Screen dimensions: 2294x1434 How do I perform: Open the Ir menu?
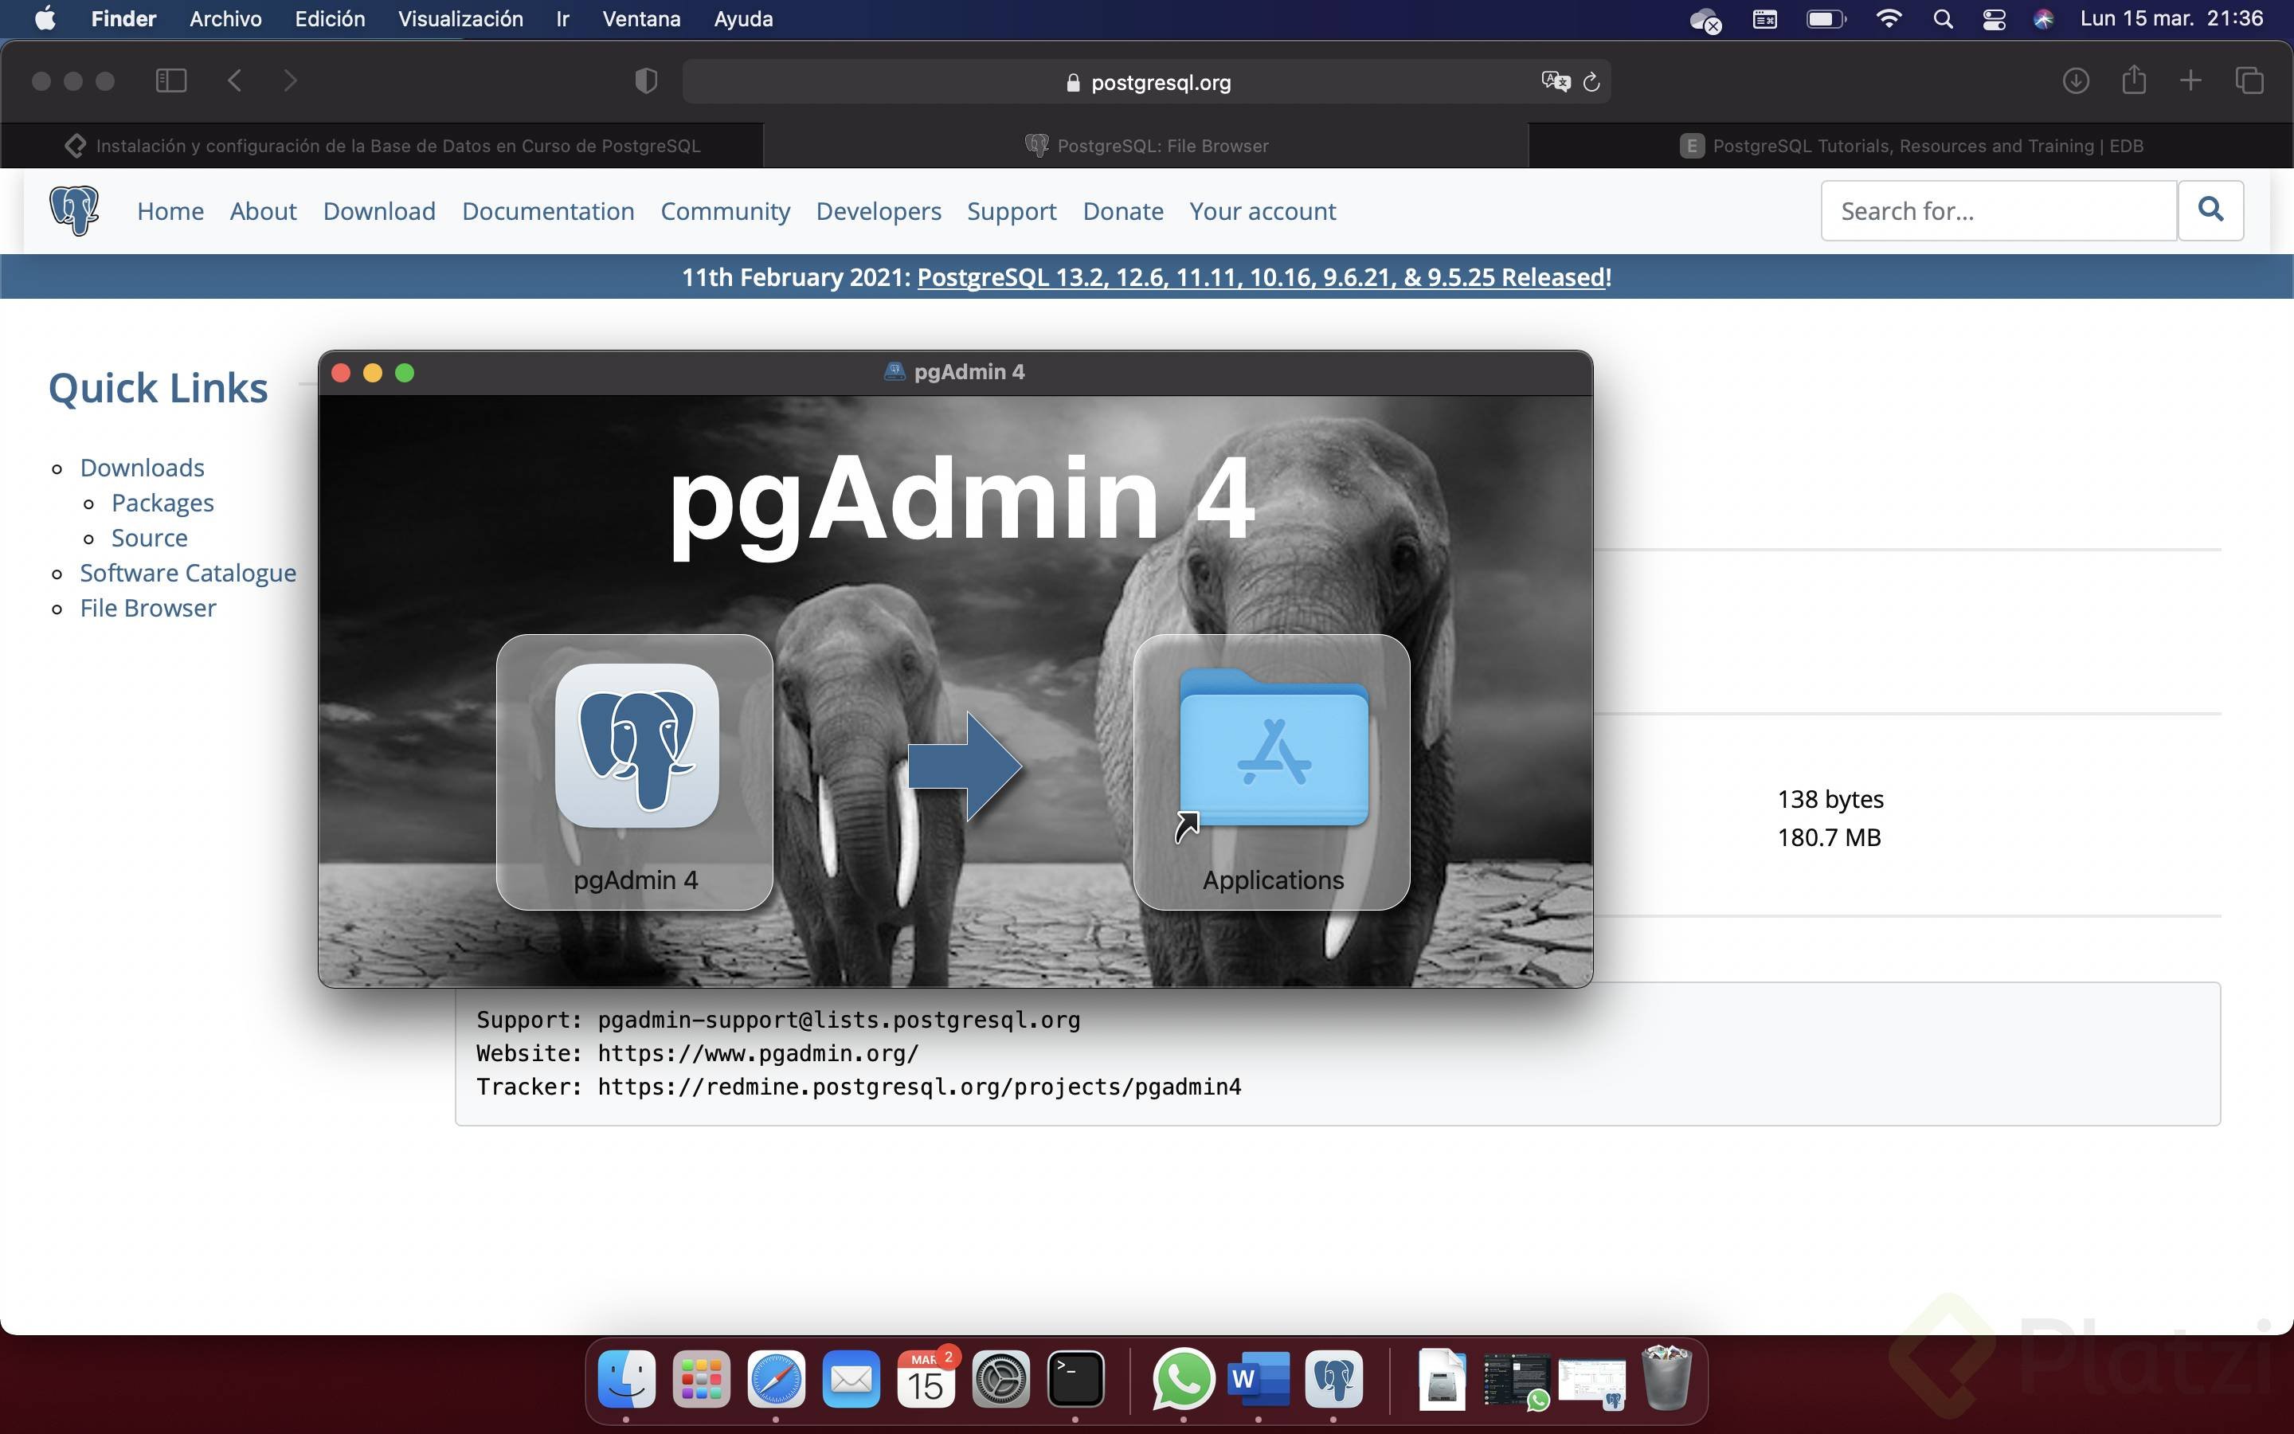(x=563, y=19)
